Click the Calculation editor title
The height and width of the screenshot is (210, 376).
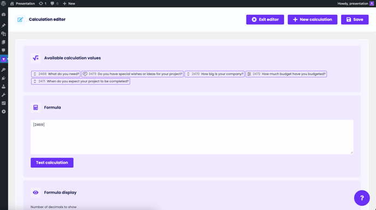47,20
